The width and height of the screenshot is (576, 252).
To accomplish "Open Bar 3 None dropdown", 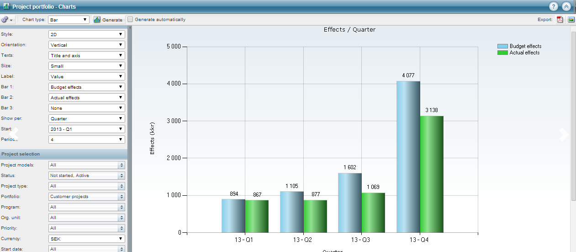I will pyautogui.click(x=87, y=108).
